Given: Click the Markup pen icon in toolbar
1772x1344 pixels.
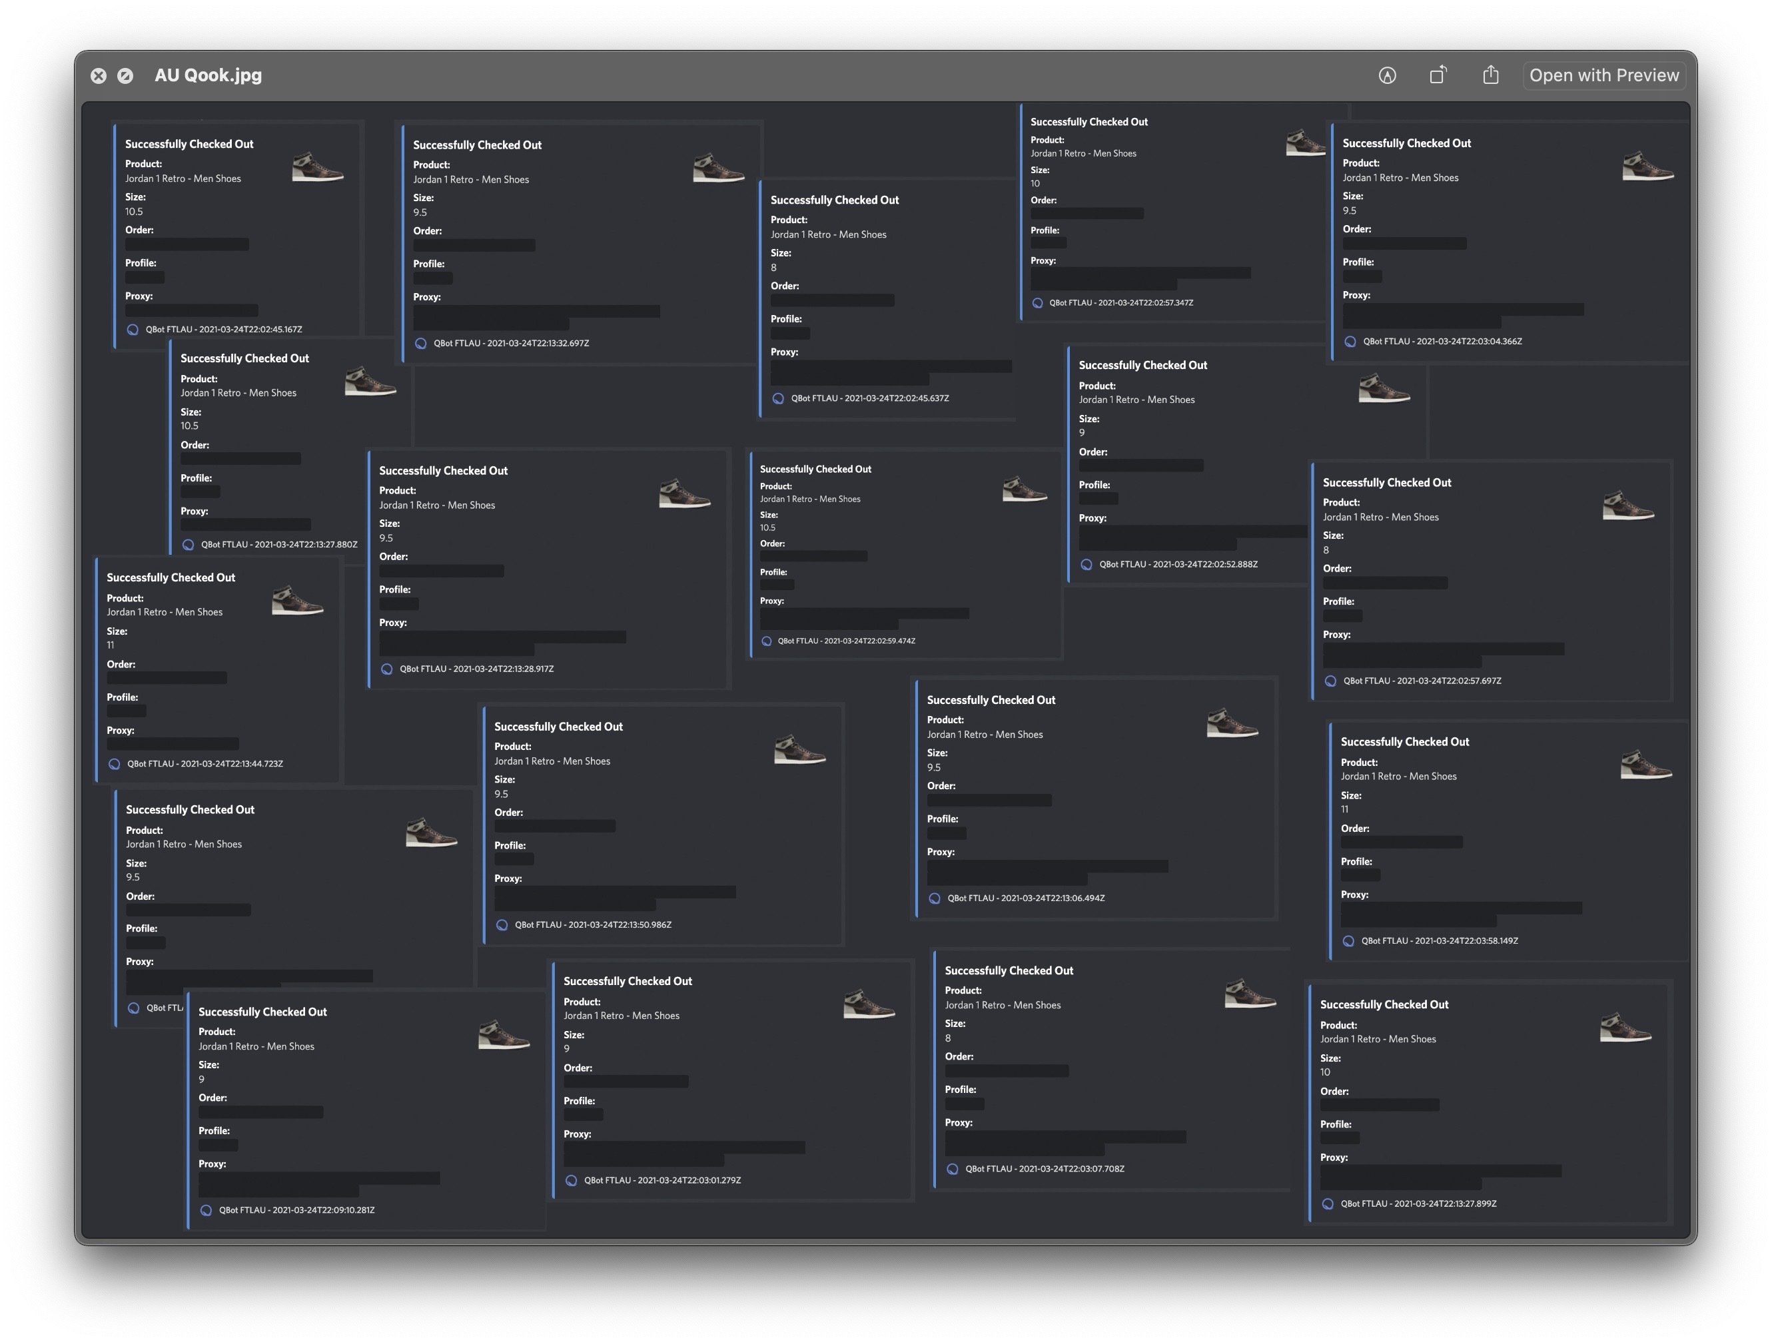Looking at the screenshot, I should coord(1387,75).
